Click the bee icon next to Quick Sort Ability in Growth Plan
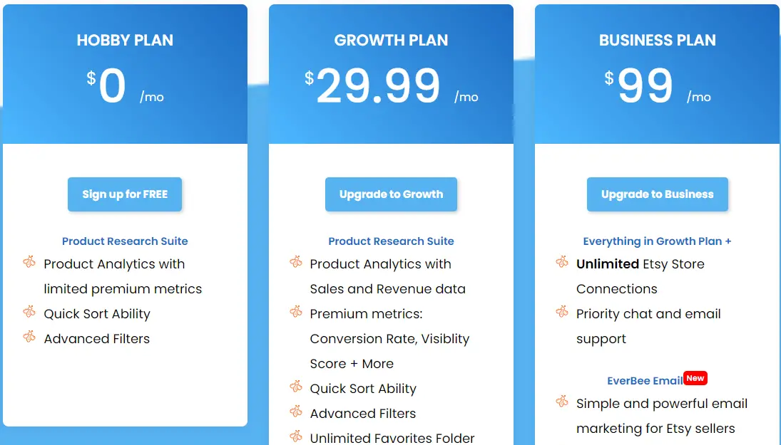The image size is (781, 445). 295,388
